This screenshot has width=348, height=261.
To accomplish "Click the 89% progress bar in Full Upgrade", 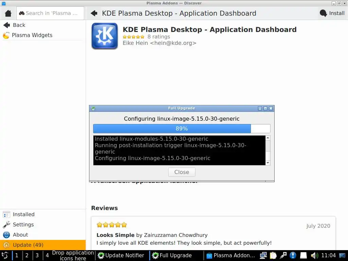I will [181, 129].
